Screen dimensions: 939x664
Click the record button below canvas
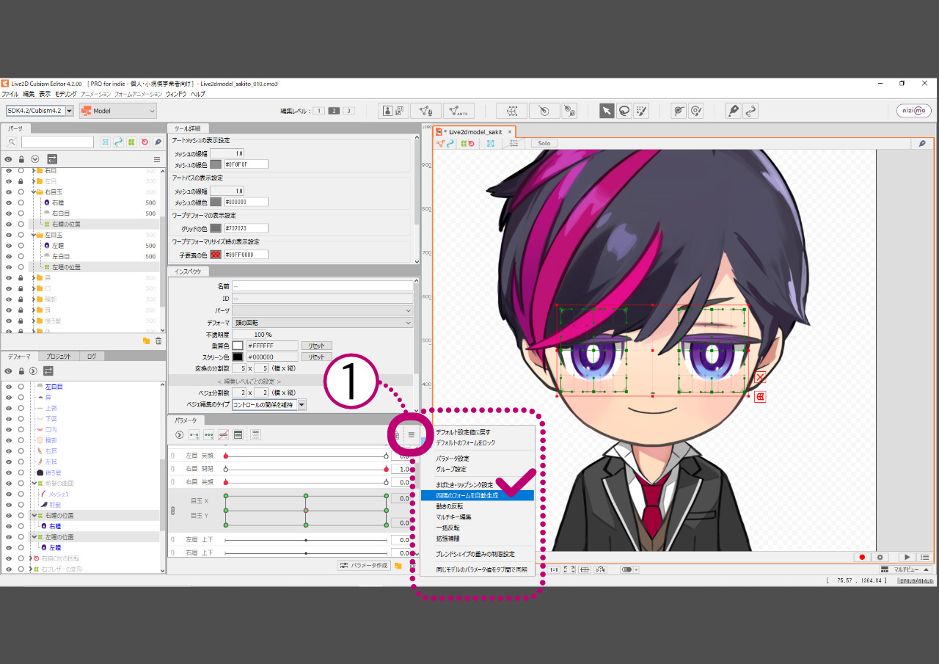tap(863, 558)
